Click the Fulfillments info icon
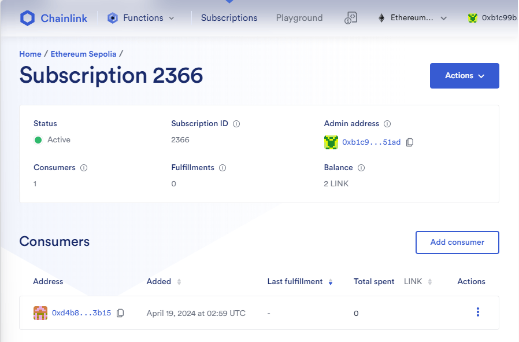Screen dimensions: 519x342 click(223, 168)
